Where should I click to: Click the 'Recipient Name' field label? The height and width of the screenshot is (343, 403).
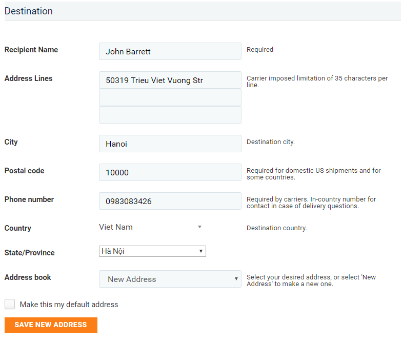[31, 50]
